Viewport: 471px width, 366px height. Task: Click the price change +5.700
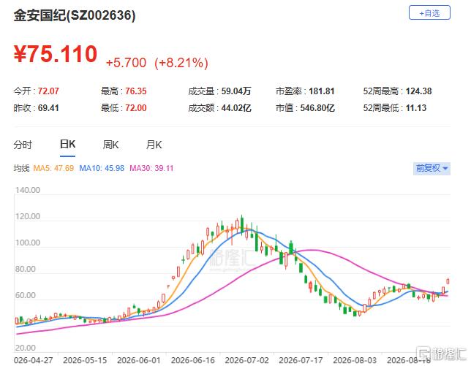[126, 63]
